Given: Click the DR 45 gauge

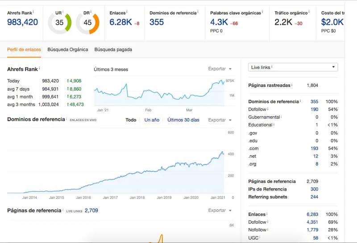Looking at the screenshot, I should click(87, 23).
